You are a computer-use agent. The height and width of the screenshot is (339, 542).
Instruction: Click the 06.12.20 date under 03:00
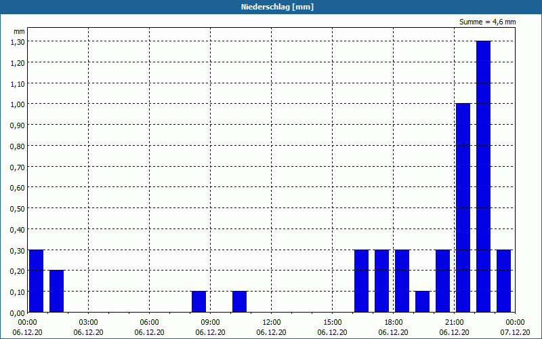tap(89, 332)
